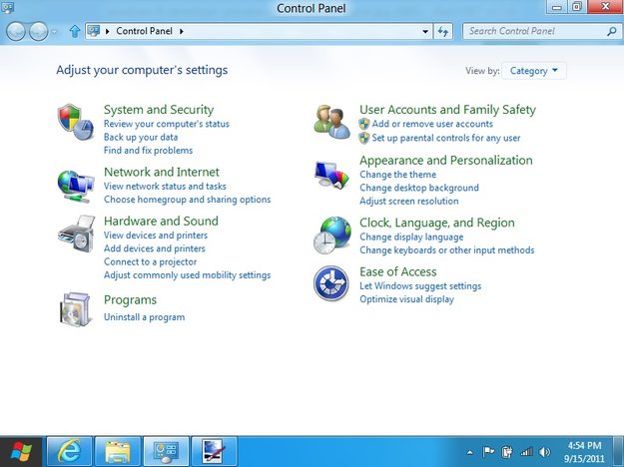Click the User Accounts people icon

pos(331,122)
